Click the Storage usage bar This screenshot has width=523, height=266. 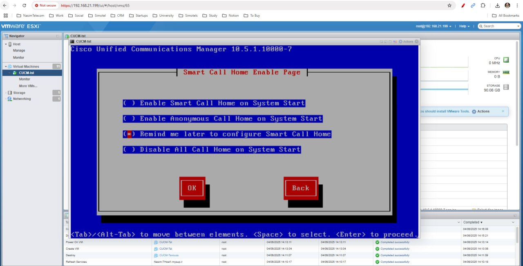[x=444, y=89]
